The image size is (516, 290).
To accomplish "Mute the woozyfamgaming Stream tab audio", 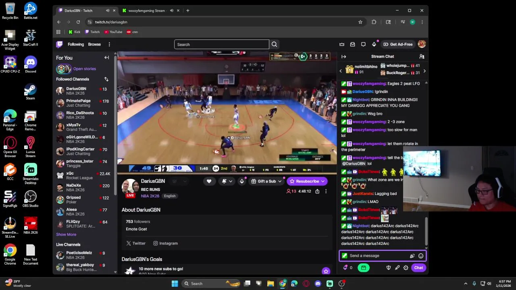I will pyautogui.click(x=172, y=10).
